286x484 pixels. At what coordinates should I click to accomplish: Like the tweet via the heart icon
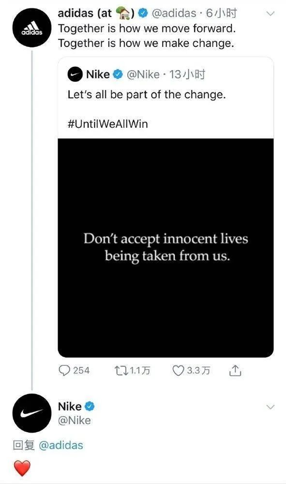click(178, 370)
